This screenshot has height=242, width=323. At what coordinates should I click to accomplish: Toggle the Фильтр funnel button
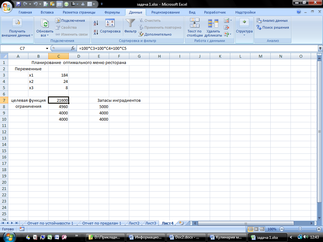point(130,26)
